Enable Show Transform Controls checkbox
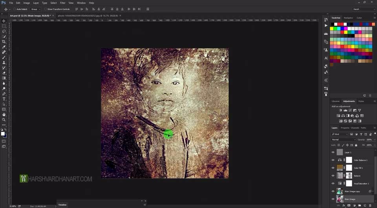 coord(46,9)
